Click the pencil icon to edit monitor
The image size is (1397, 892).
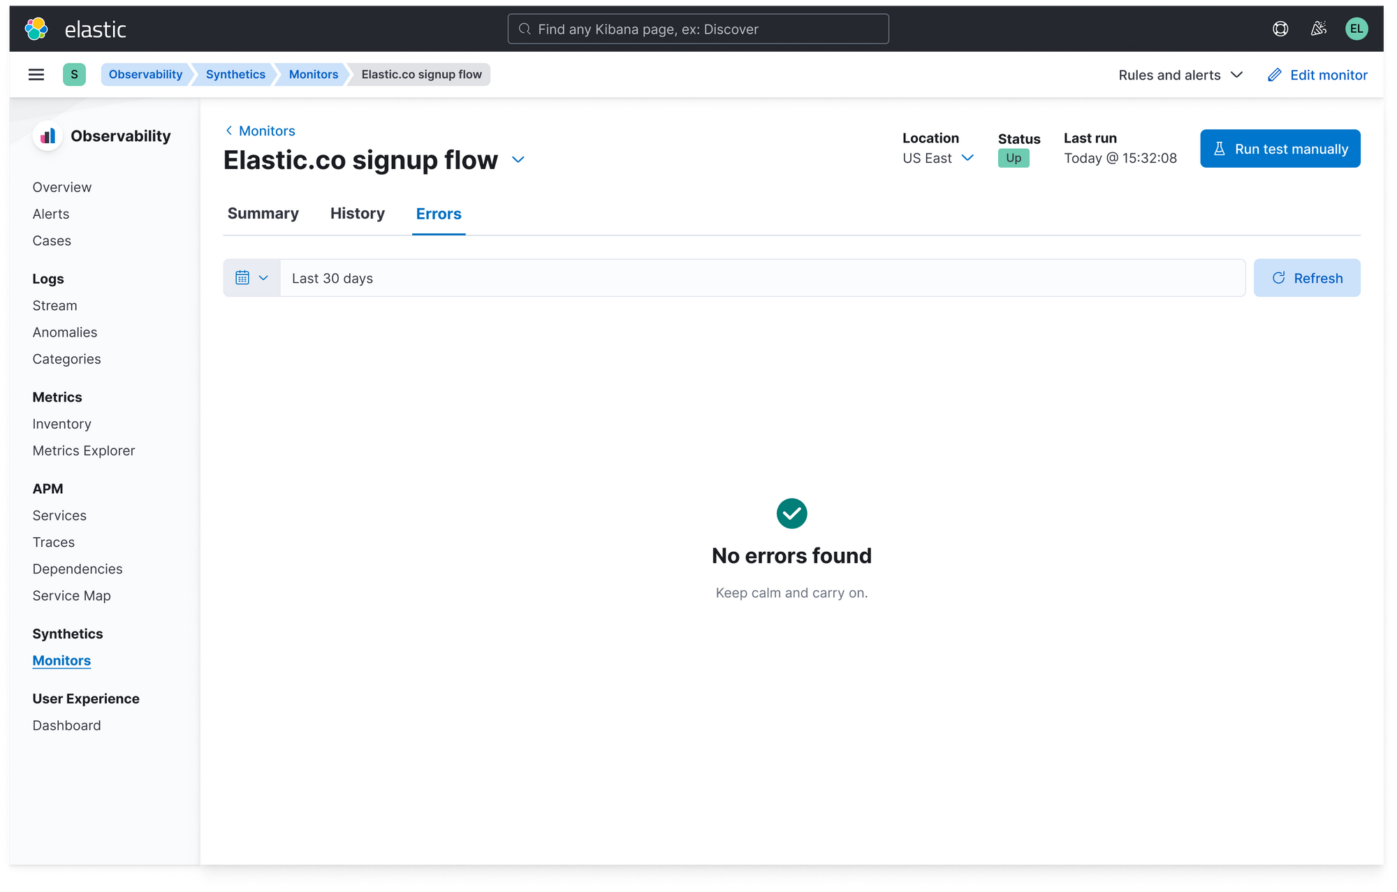[1276, 75]
